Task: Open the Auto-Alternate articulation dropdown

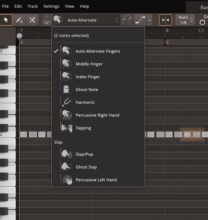Action: [x=86, y=20]
